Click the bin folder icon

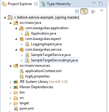click(16, 93)
